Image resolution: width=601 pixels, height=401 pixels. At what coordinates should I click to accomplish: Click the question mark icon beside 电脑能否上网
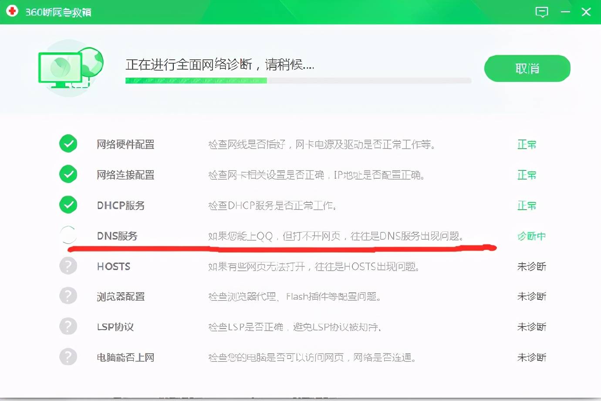click(x=68, y=357)
